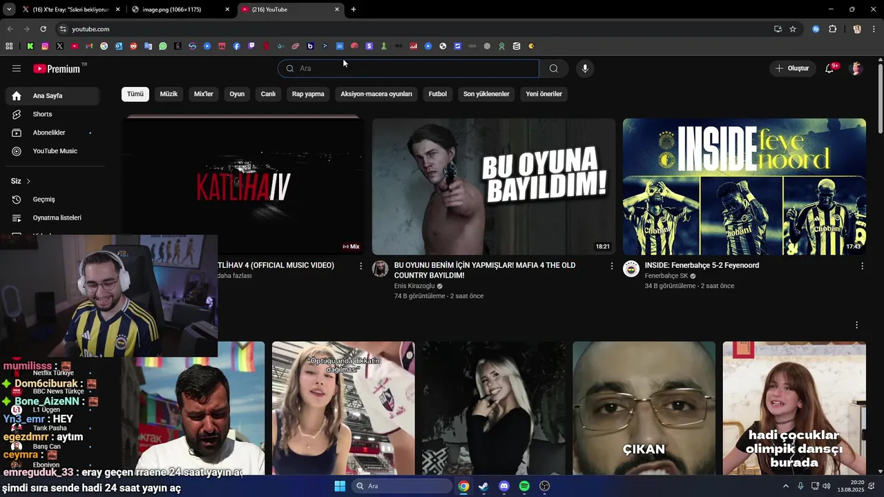This screenshot has width=884, height=497.
Task: Open a new browser tab
Action: pyautogui.click(x=354, y=10)
